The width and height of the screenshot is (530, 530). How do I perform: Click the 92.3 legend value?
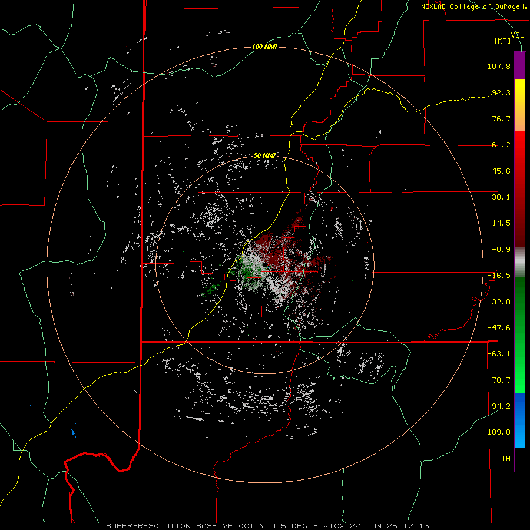click(x=501, y=92)
